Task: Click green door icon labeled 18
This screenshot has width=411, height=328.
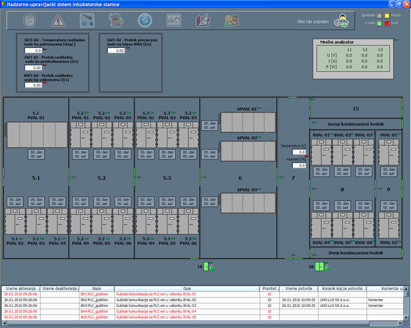Action: click(205, 267)
